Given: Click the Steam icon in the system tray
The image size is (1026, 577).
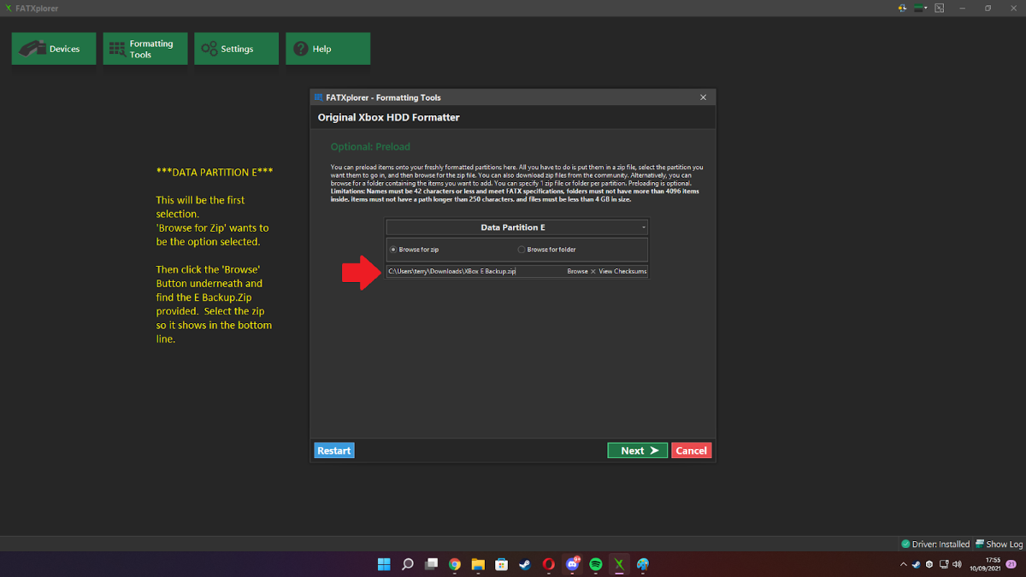Looking at the screenshot, I should [916, 564].
